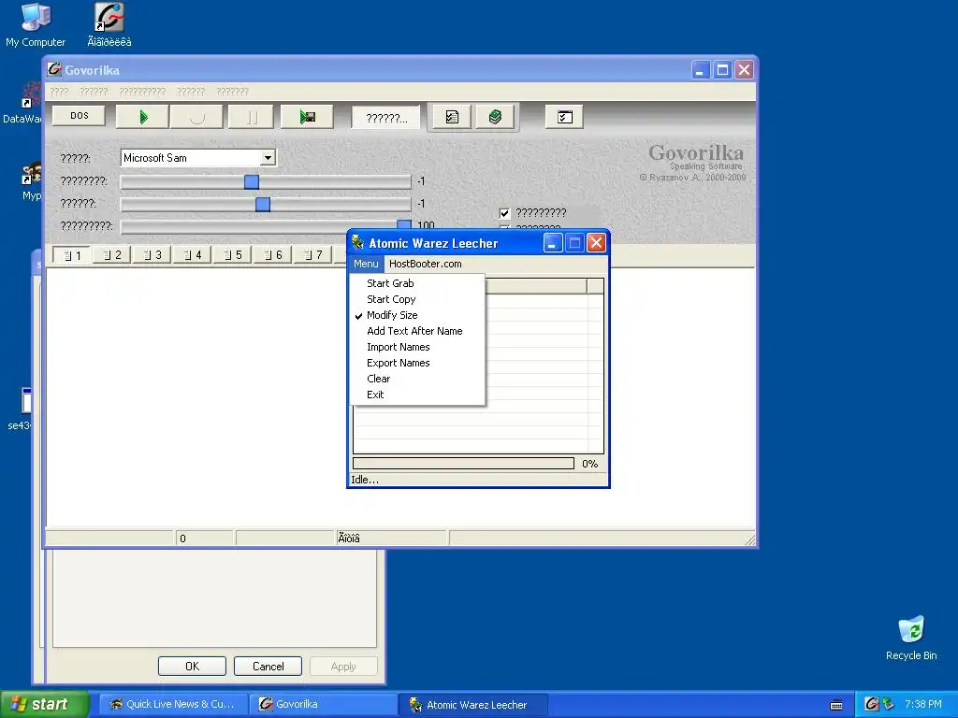The height and width of the screenshot is (718, 958).
Task: Choose Import Names from the menu
Action: pos(417,347)
